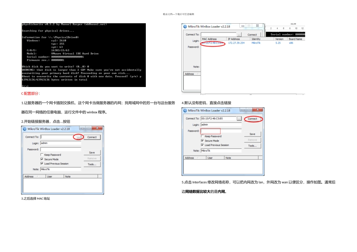Sort neighbor list by MAC Address header
The width and height of the screenshot is (357, 252).
click(214, 39)
